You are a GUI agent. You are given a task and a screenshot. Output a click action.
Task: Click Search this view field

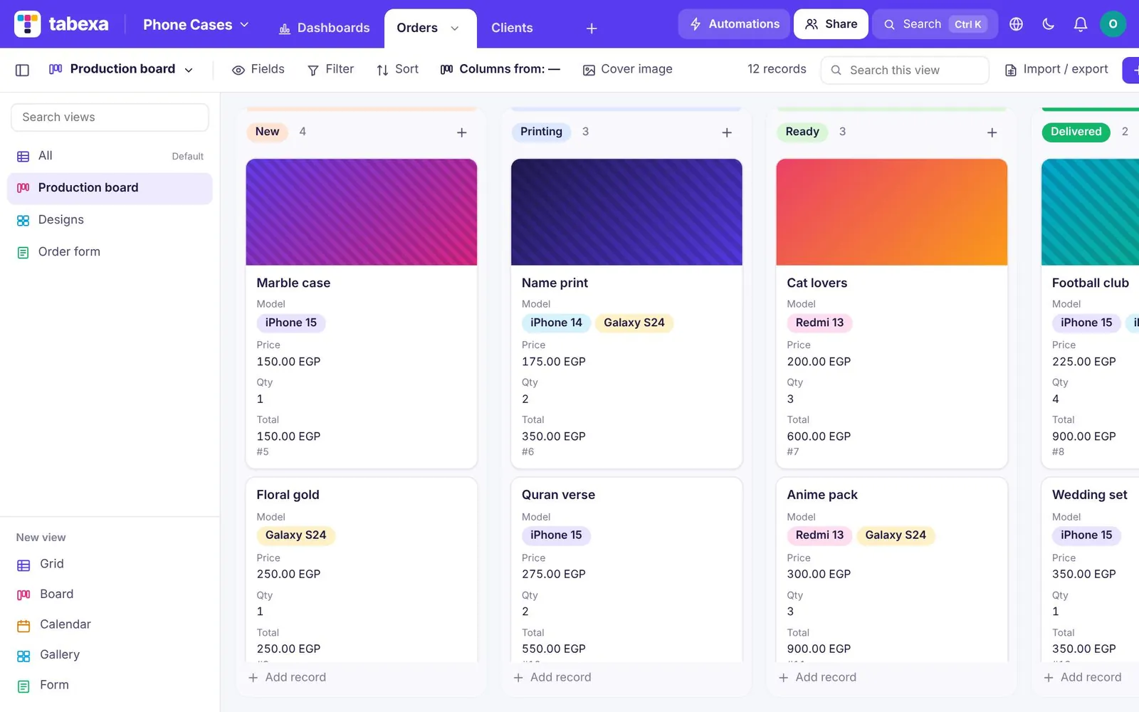tap(905, 70)
